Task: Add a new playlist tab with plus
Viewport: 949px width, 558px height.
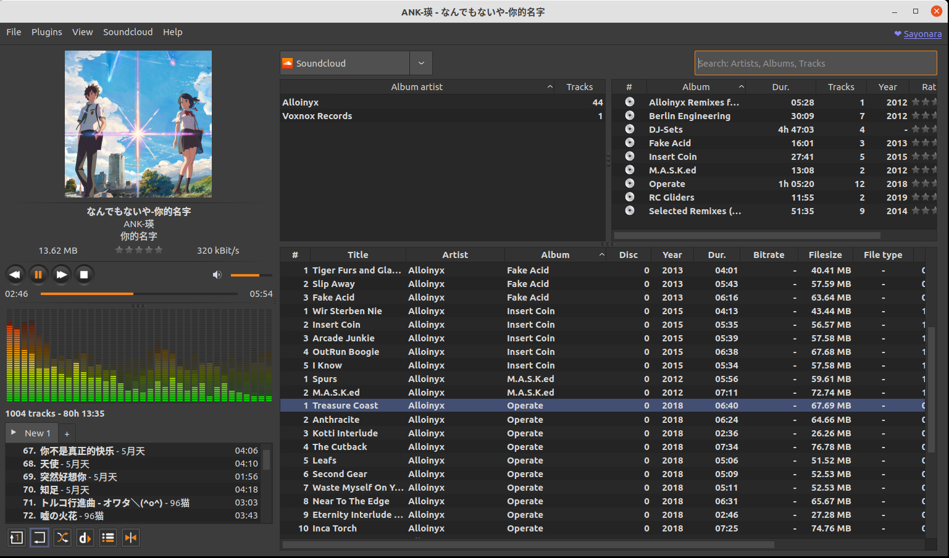Action: 67,434
